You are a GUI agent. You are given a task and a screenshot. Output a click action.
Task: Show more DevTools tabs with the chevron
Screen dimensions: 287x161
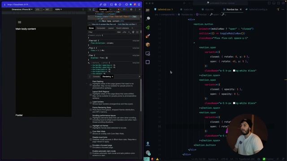(x=111, y=9)
